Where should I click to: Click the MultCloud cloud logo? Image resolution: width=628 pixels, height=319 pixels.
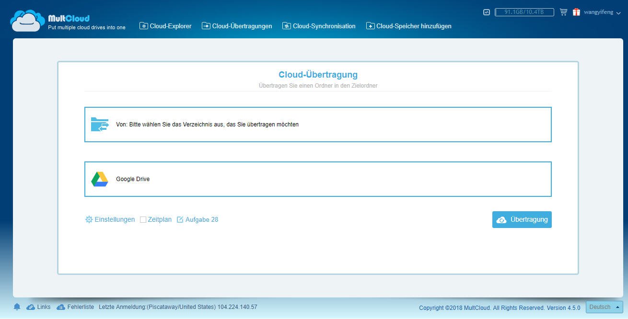point(27,21)
